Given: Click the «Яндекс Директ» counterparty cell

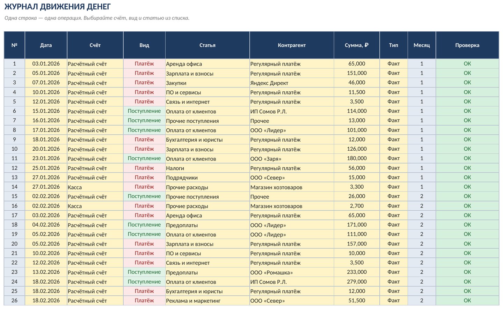Looking at the screenshot, I should click(292, 83).
